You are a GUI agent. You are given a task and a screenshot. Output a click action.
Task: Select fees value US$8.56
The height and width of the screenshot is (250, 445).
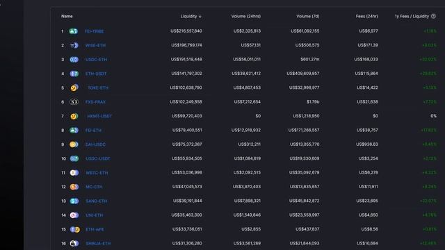point(369,229)
